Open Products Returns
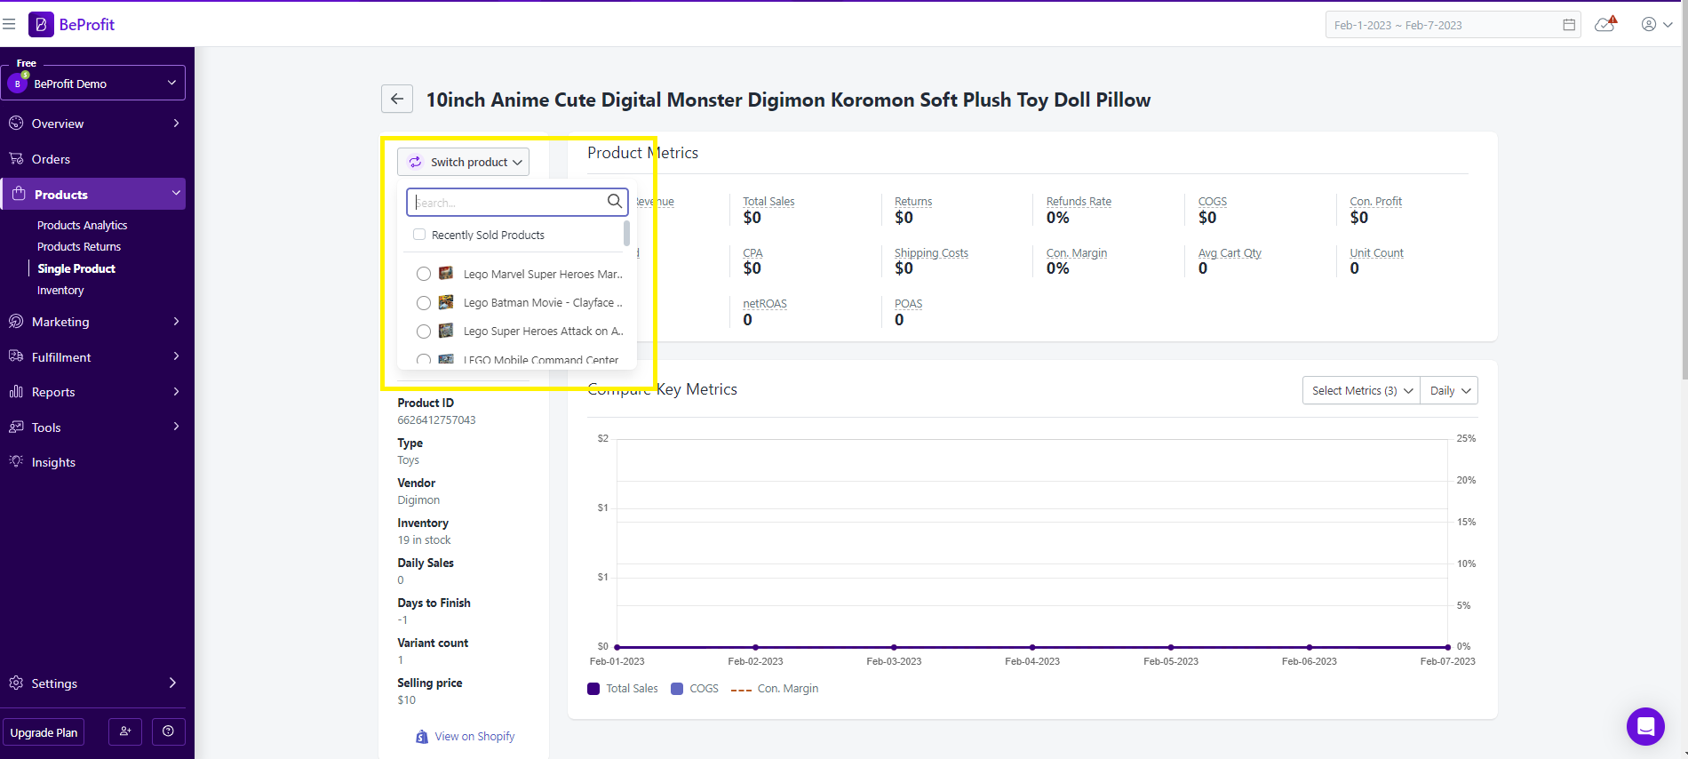This screenshot has width=1688, height=759. tap(79, 246)
